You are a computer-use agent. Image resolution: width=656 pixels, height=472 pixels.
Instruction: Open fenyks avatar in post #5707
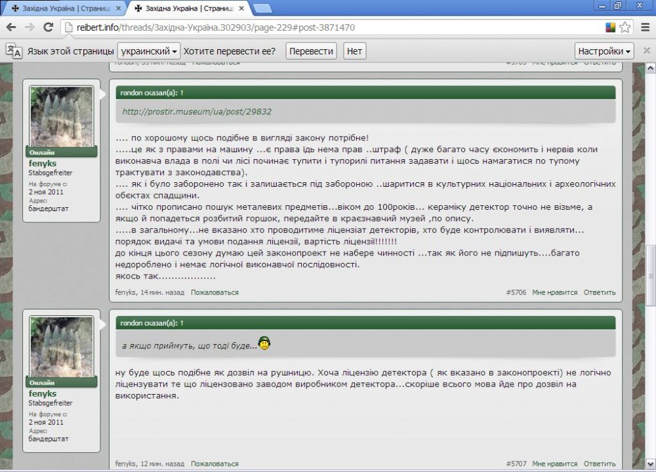pyautogui.click(x=62, y=347)
